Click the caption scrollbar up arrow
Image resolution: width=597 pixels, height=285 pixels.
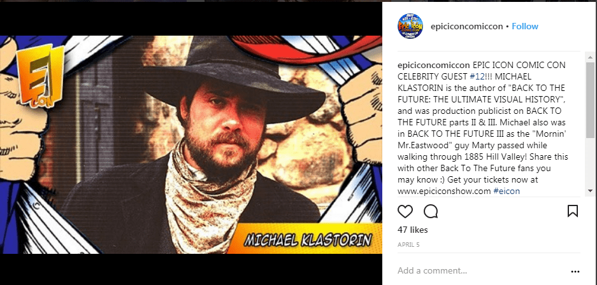pos(590,57)
